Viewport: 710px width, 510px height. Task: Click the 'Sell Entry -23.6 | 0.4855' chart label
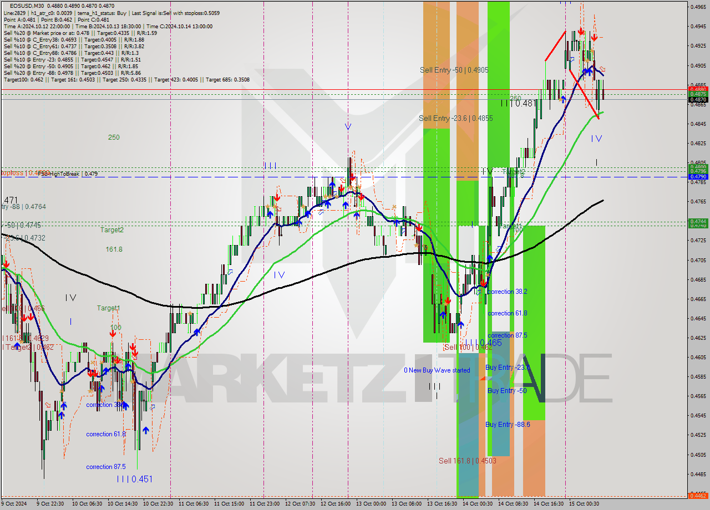click(x=456, y=118)
